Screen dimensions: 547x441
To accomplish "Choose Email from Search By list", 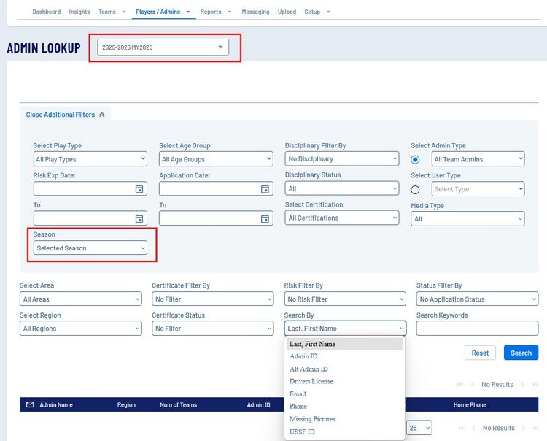I will 298,394.
